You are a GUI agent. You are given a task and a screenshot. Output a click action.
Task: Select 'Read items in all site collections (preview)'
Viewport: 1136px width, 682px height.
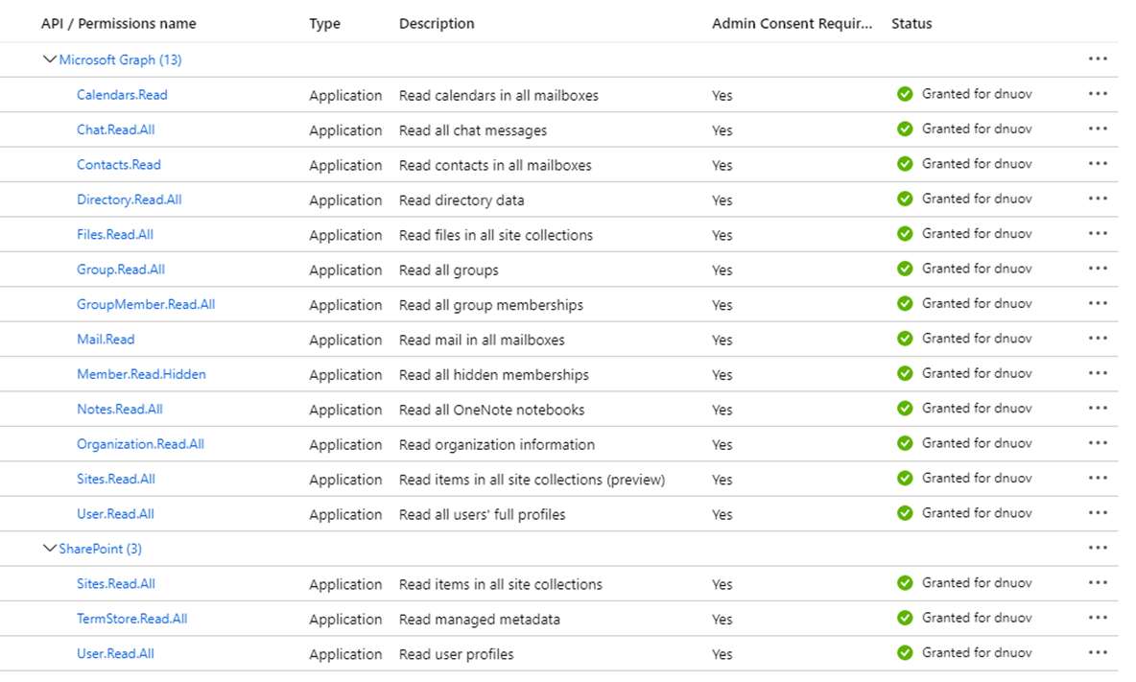(x=532, y=480)
